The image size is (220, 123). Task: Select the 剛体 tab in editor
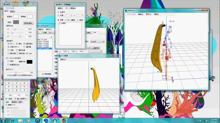click(x=89, y=33)
